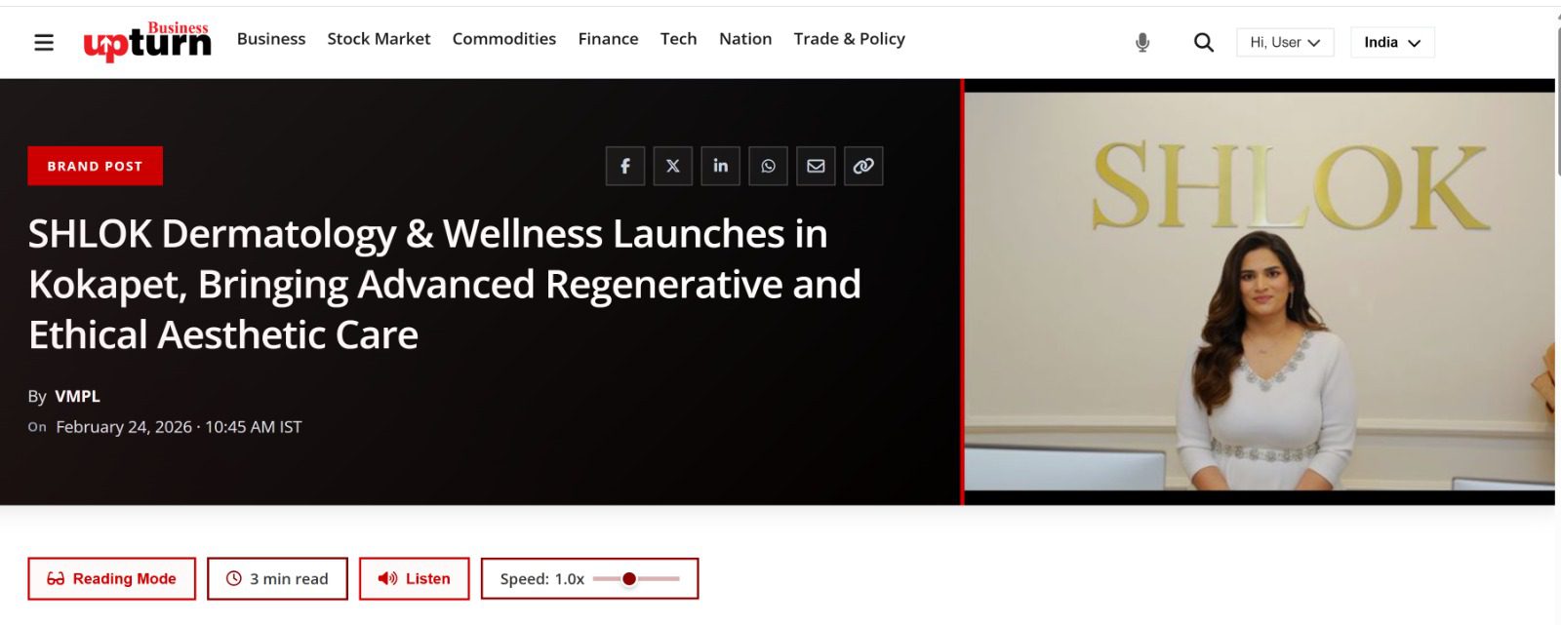Screen dimensions: 1561x625
Task: Copy article link
Action: pyautogui.click(x=863, y=166)
